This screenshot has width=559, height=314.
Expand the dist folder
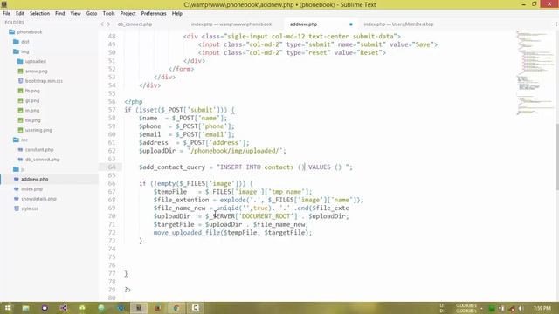click(16, 42)
